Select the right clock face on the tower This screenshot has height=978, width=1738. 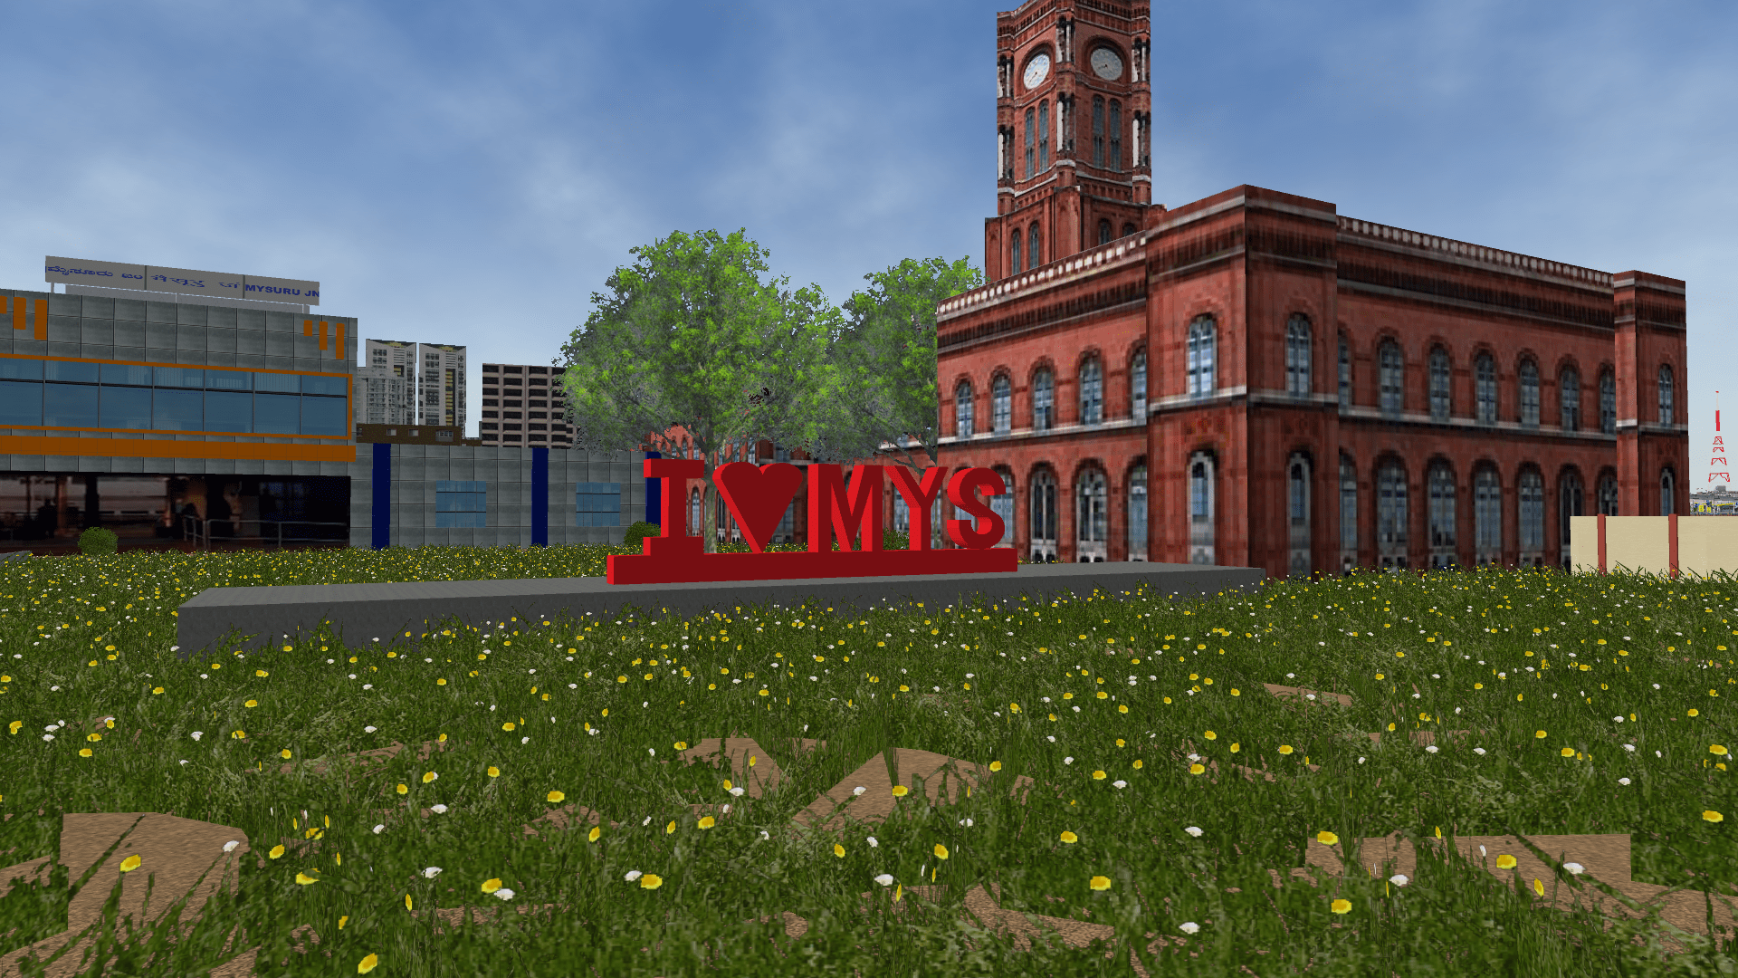tap(1105, 62)
